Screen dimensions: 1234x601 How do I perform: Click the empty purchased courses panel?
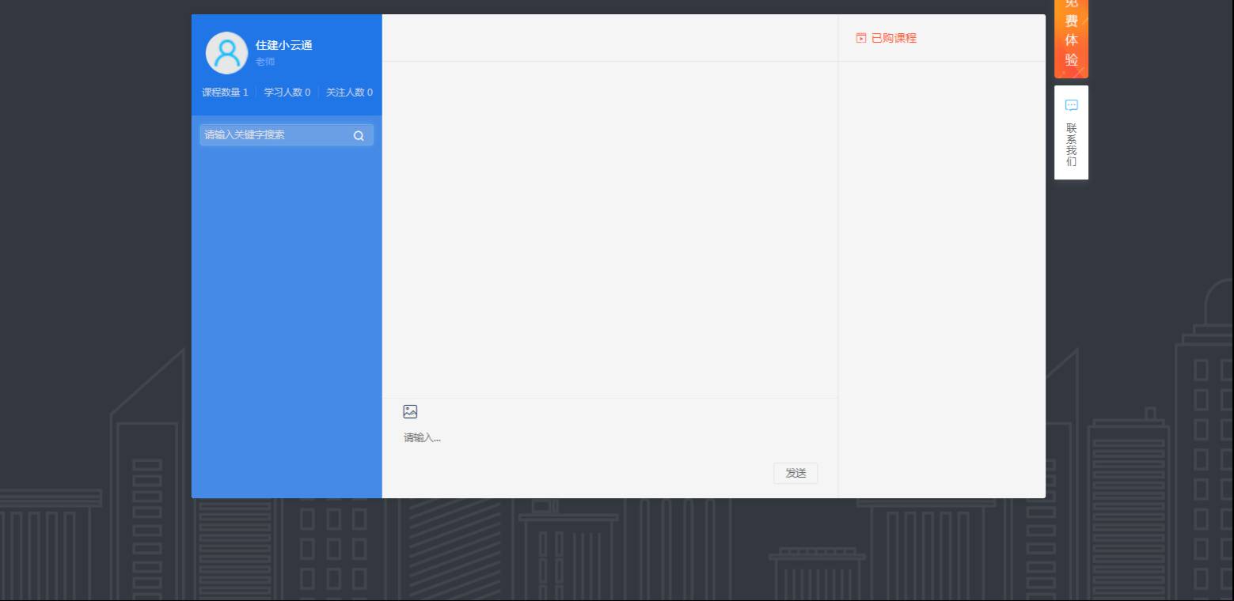point(941,277)
